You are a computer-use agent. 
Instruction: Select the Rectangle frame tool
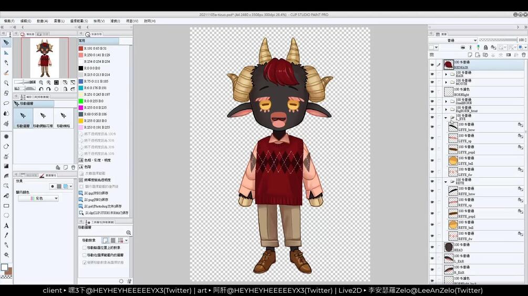(x=6, y=206)
